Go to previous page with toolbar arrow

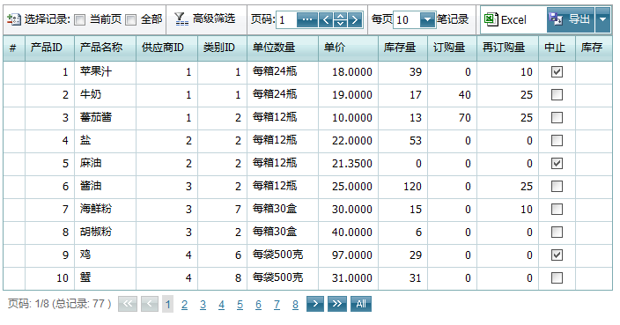(x=326, y=19)
